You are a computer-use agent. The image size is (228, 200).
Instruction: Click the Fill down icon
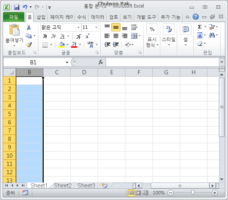pyautogui.click(x=200, y=35)
